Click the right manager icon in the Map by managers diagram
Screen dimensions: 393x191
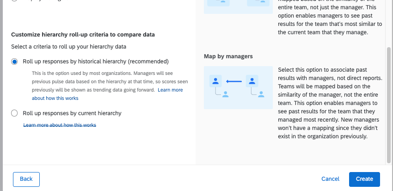(x=252, y=81)
